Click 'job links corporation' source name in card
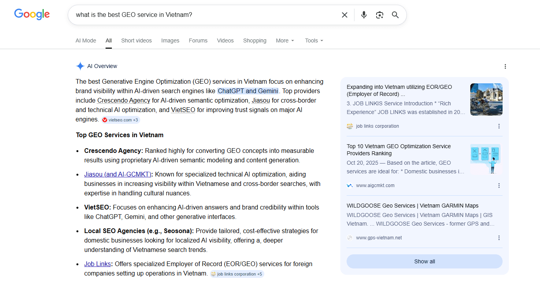 click(377, 126)
